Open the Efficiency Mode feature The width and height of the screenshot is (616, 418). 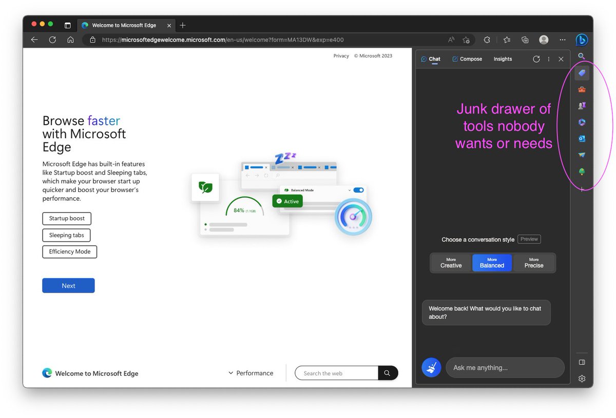click(69, 252)
